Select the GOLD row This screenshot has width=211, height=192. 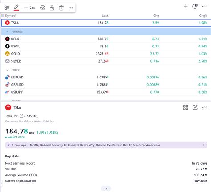click(106, 54)
